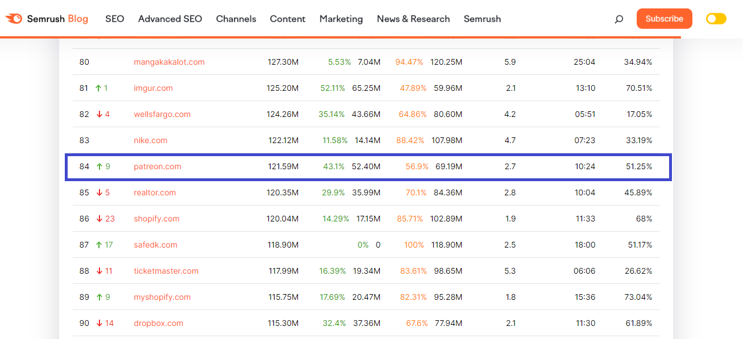Open the patreon.com link

pos(157,166)
